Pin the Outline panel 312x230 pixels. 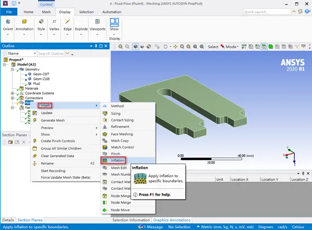[96, 46]
